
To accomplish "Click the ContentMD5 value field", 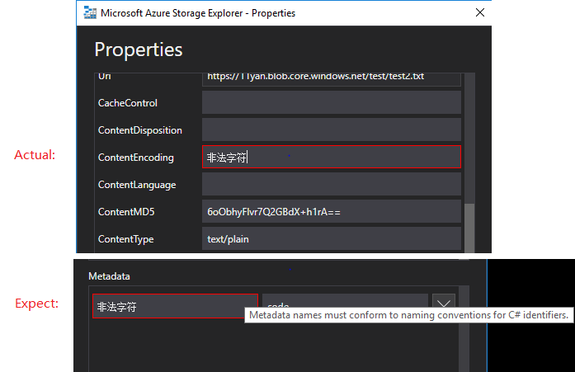I will tap(332, 211).
